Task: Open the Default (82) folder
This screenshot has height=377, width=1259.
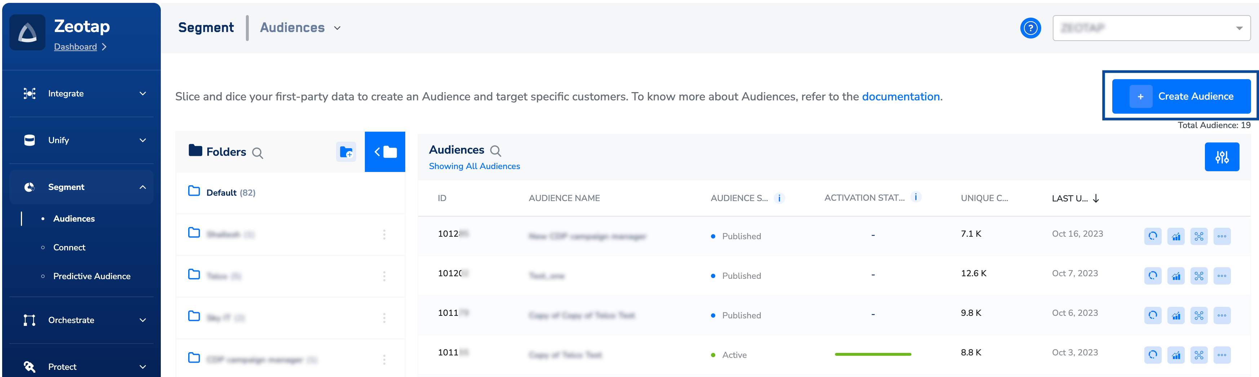Action: [x=290, y=193]
